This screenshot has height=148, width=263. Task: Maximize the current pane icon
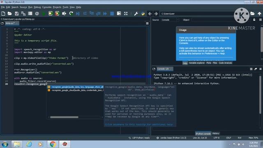point(119,14)
